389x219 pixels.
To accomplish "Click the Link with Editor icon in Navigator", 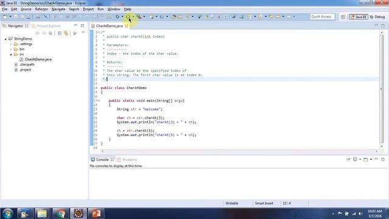I will coord(66,33).
